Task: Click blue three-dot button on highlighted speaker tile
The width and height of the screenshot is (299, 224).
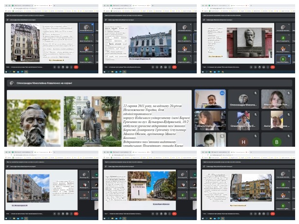Action: 222,93
